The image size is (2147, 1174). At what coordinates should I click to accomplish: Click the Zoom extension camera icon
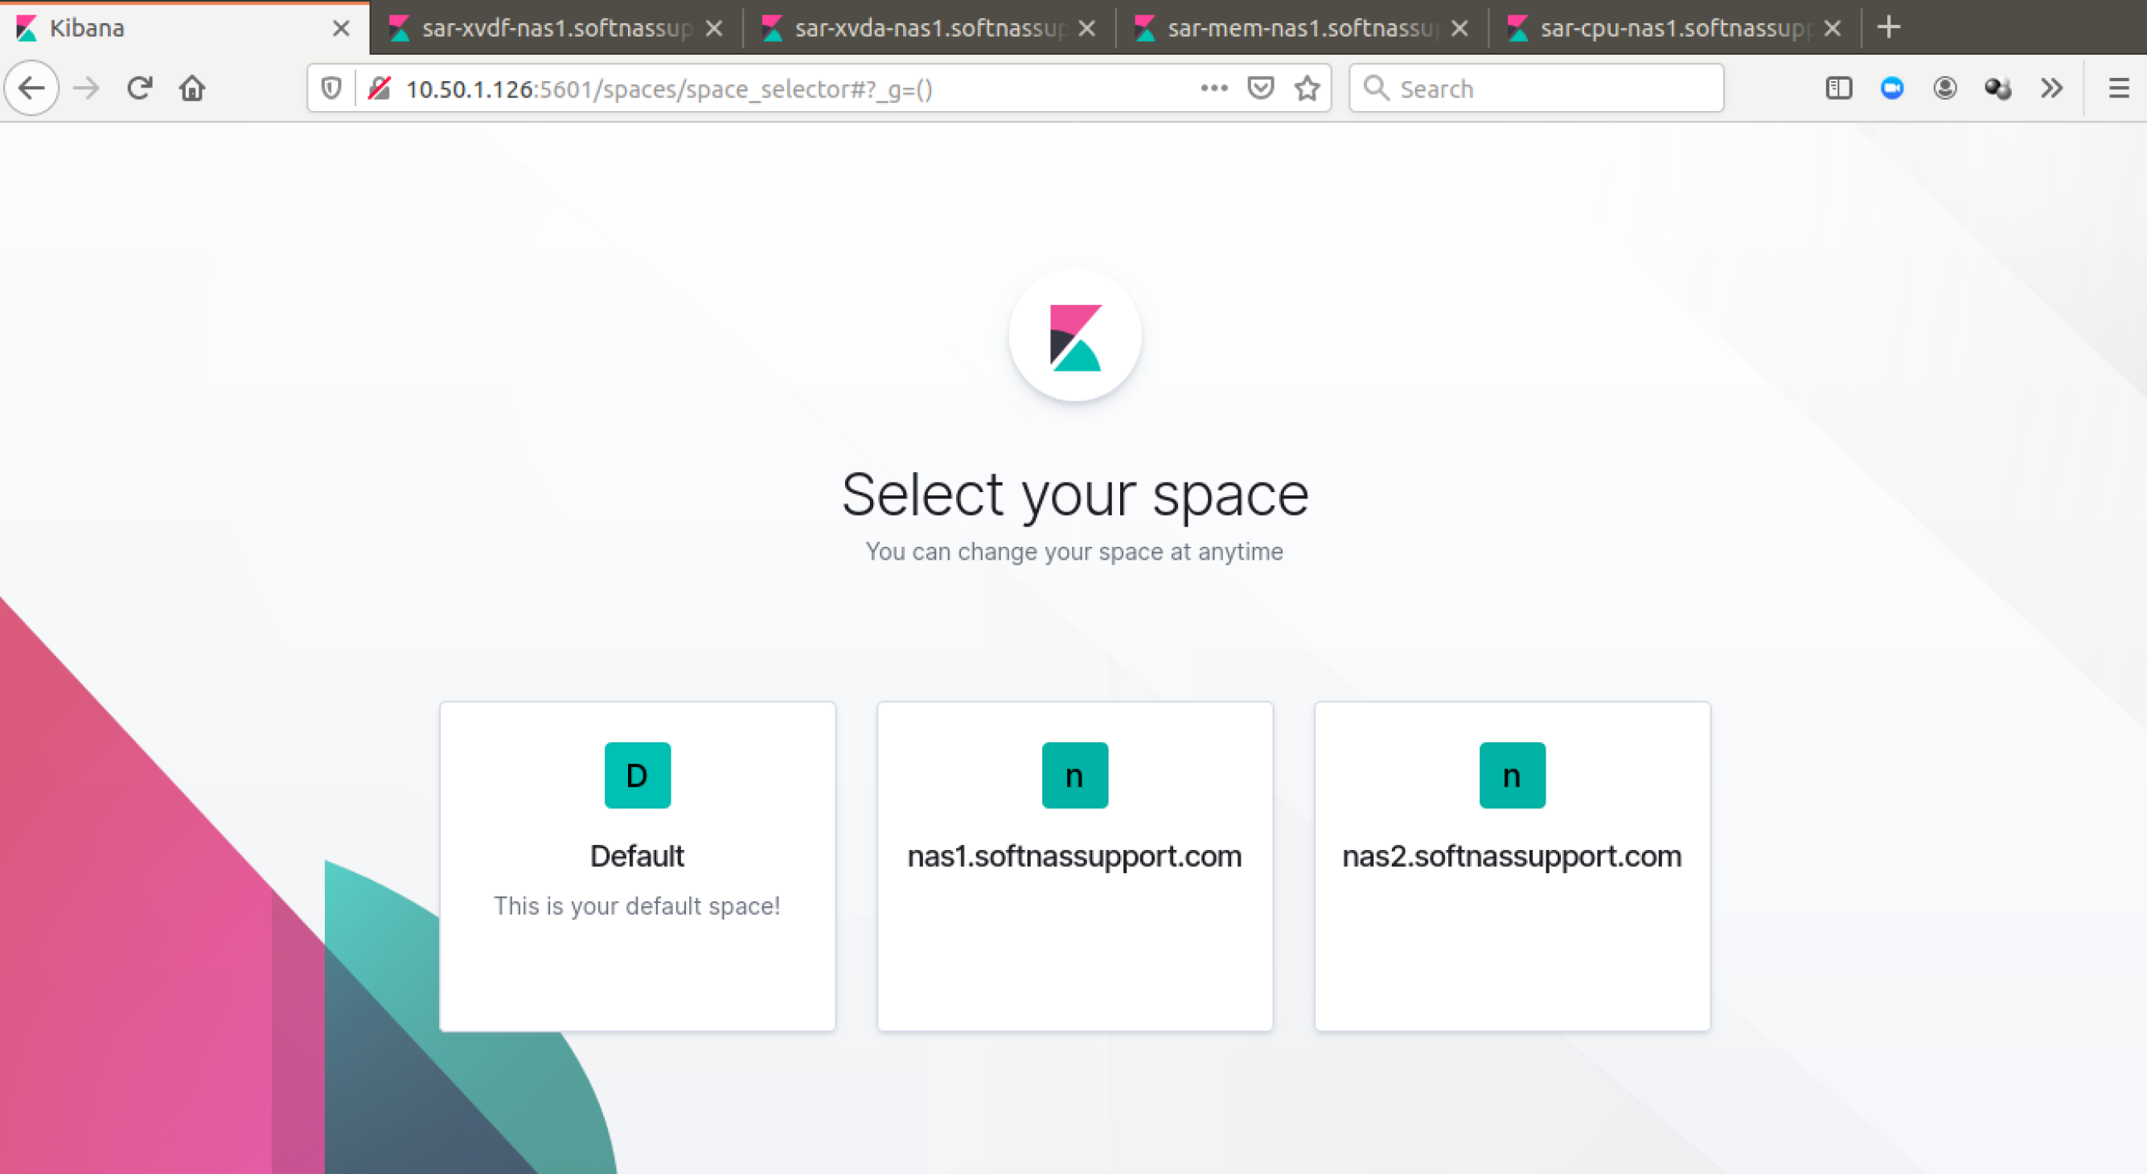pos(1892,88)
